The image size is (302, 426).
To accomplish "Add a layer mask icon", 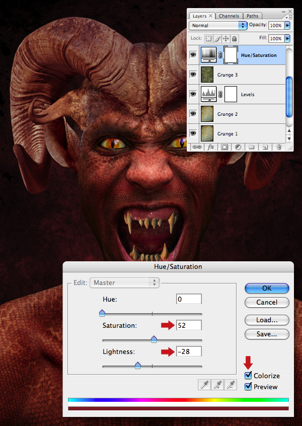I will tap(224, 147).
